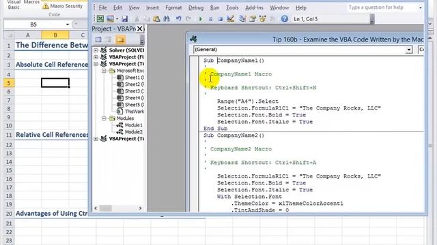Open the help question dropdown arrow
Viewport: 437px width, 245px height.
(421, 7)
